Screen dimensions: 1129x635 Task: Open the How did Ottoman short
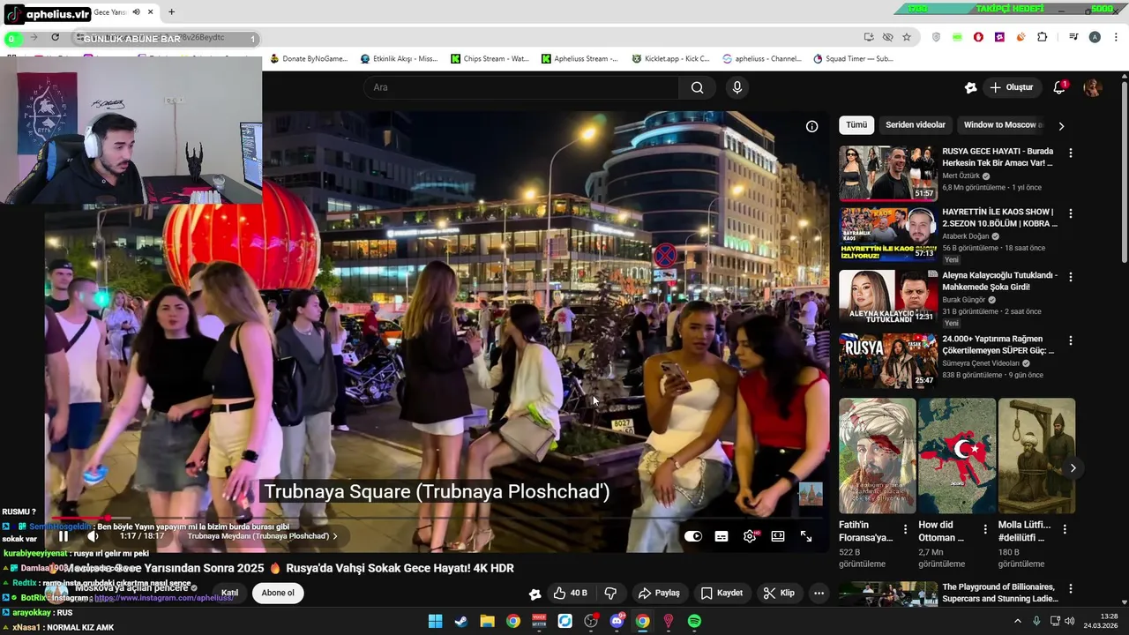pos(957,456)
